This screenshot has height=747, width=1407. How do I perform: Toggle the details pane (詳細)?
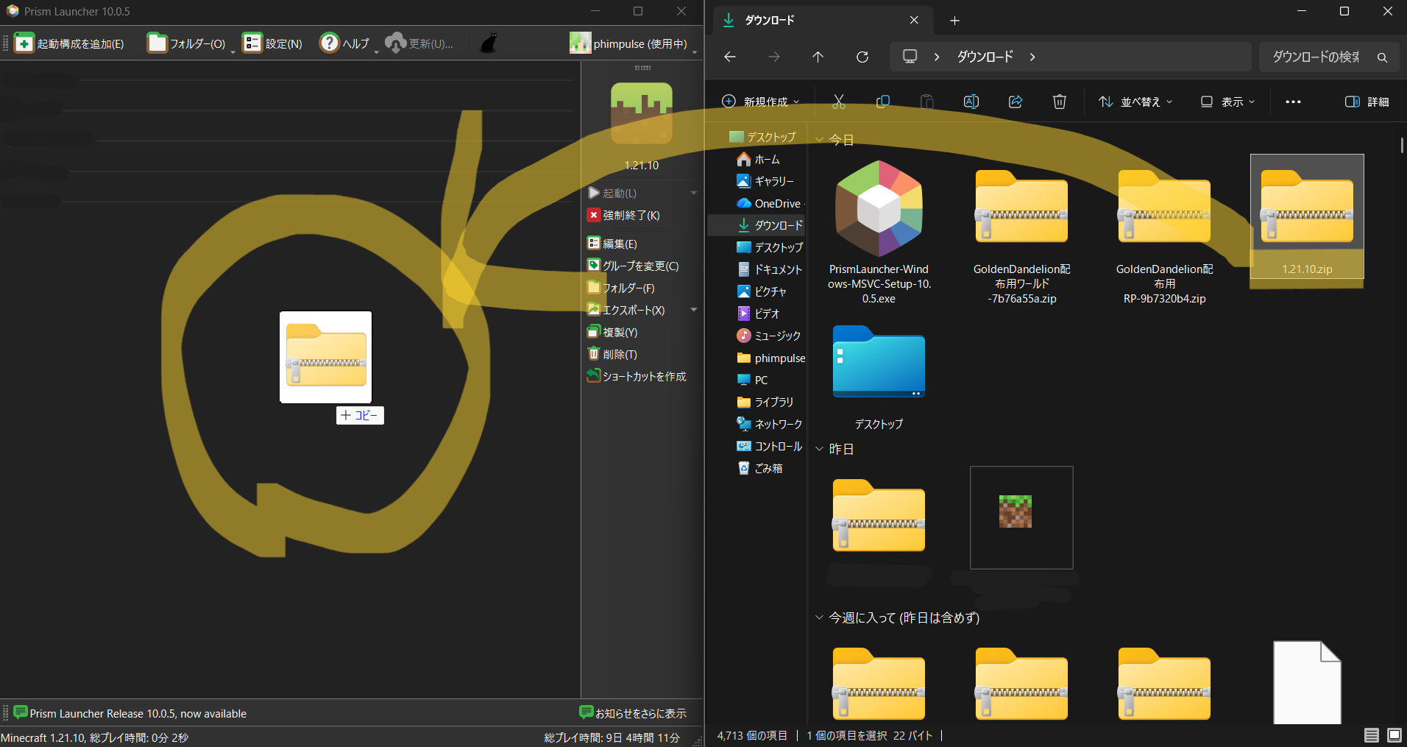click(1367, 102)
